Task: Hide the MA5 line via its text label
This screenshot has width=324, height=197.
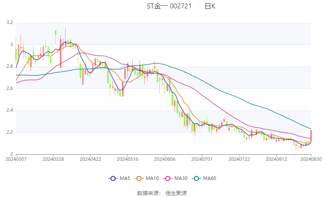Action: (125, 178)
